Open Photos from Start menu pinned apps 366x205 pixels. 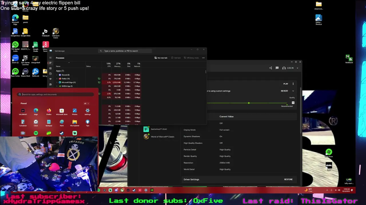75,112
